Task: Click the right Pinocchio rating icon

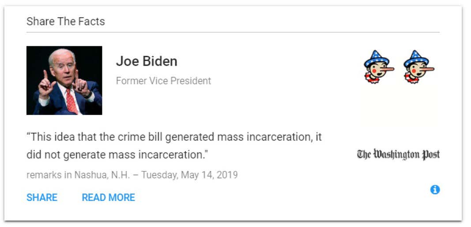Action: (x=418, y=67)
